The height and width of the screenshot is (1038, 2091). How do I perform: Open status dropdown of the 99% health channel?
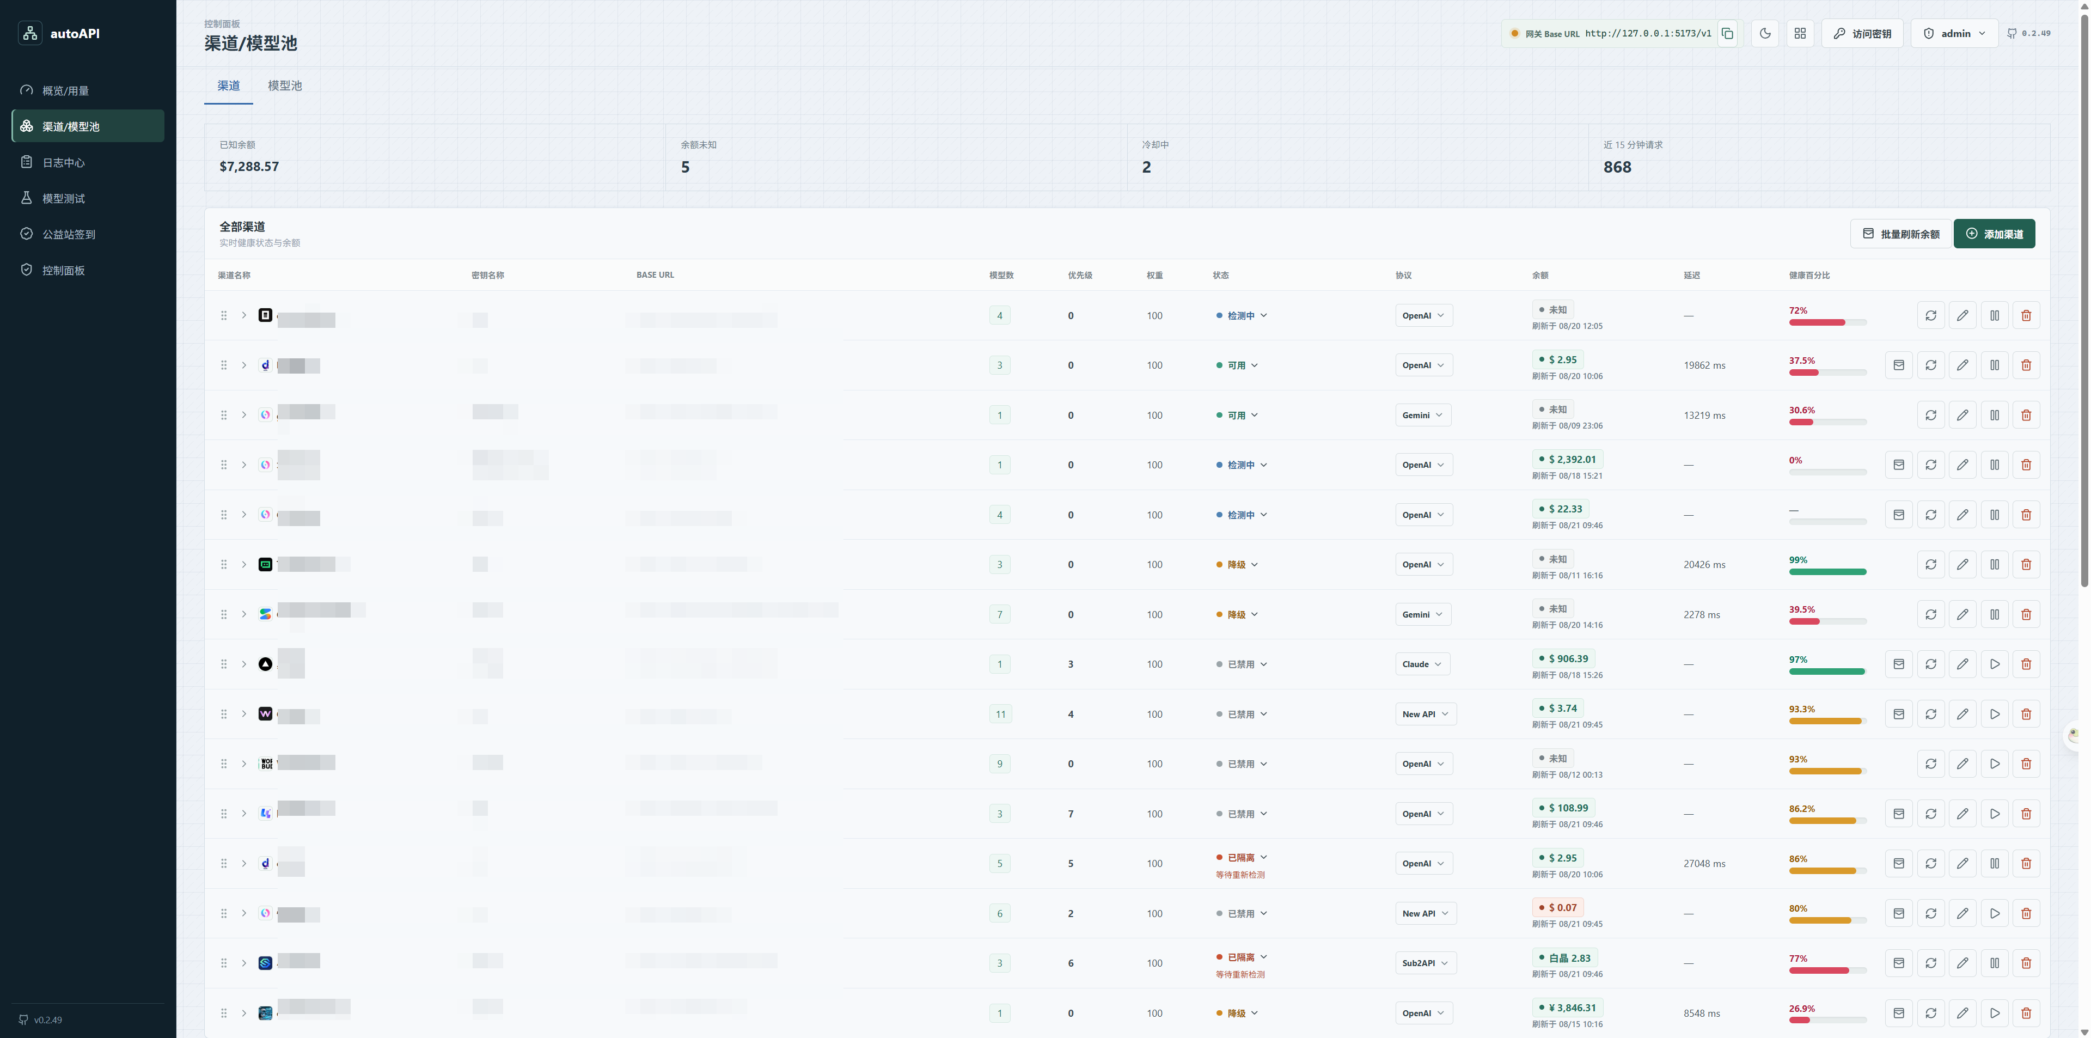1237,565
